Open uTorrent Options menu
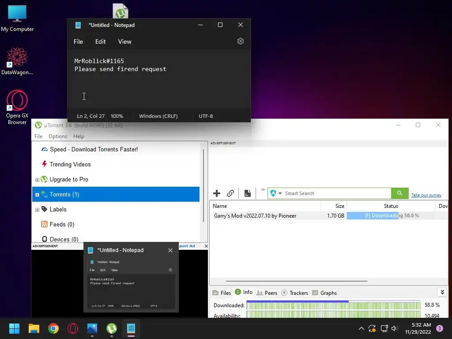452x339 pixels. point(58,136)
